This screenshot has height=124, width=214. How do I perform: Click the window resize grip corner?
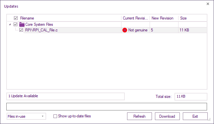click(x=209, y=119)
